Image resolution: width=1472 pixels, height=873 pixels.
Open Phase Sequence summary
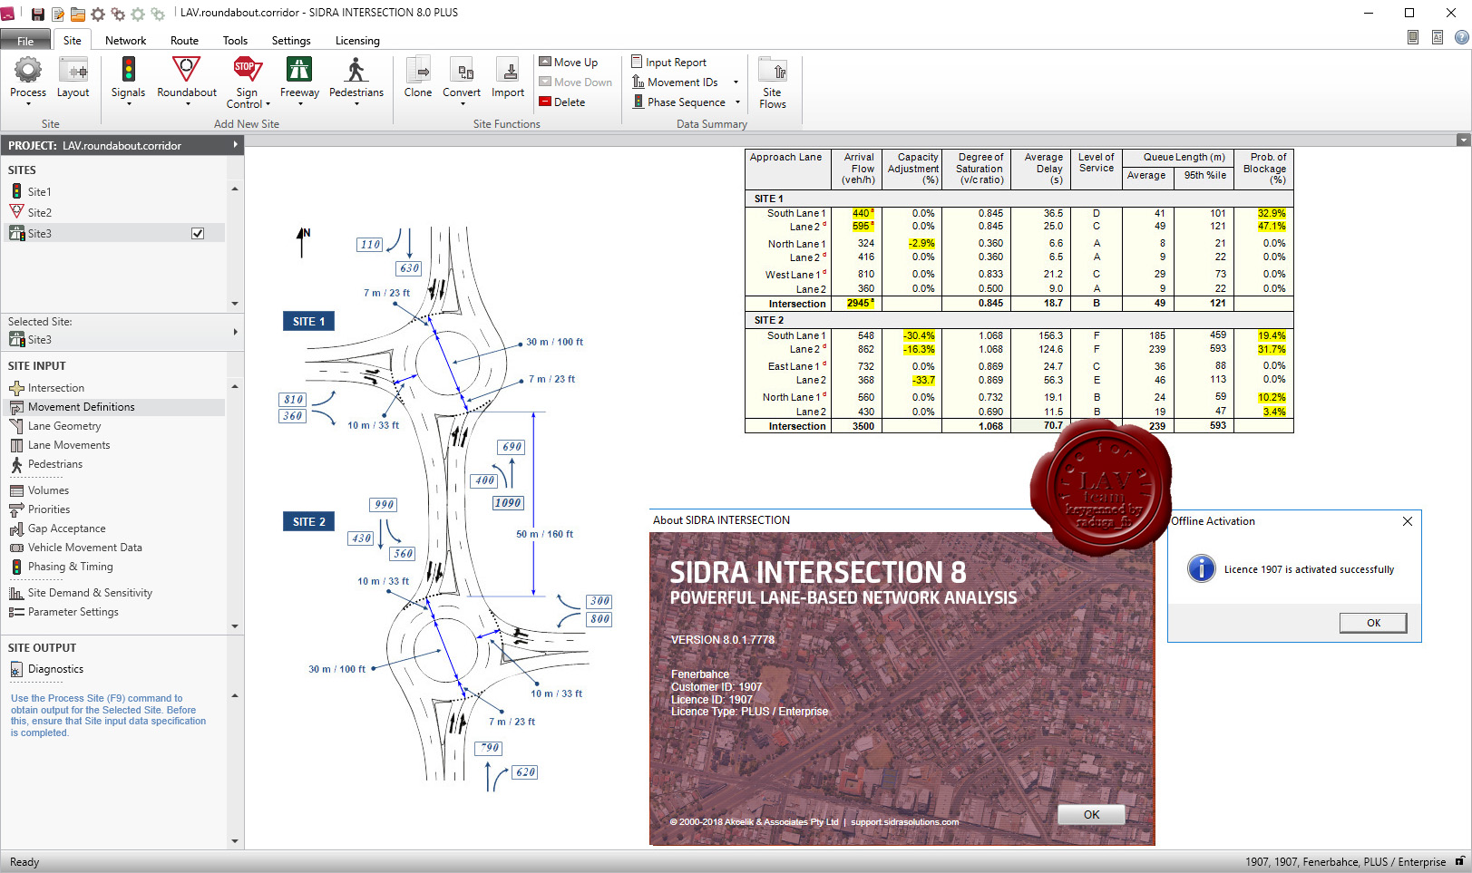tap(679, 102)
